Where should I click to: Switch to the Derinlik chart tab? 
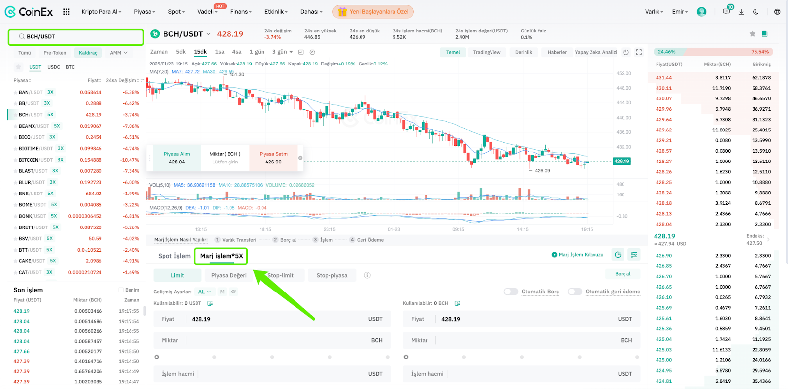pos(524,52)
